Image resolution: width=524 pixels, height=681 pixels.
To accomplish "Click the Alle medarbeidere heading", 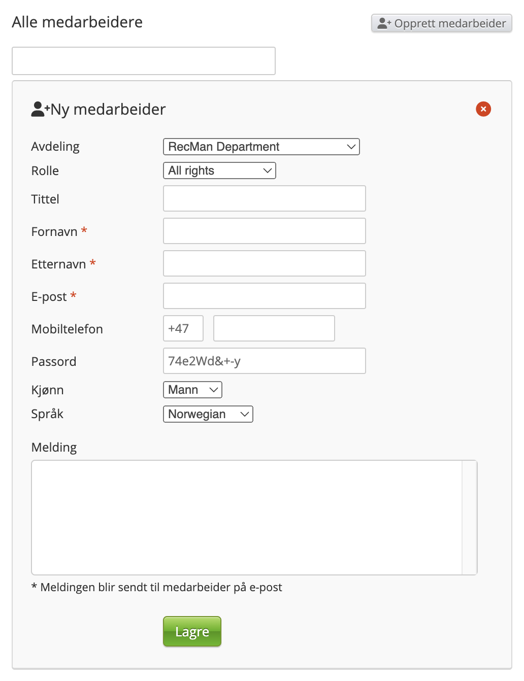I will [77, 22].
